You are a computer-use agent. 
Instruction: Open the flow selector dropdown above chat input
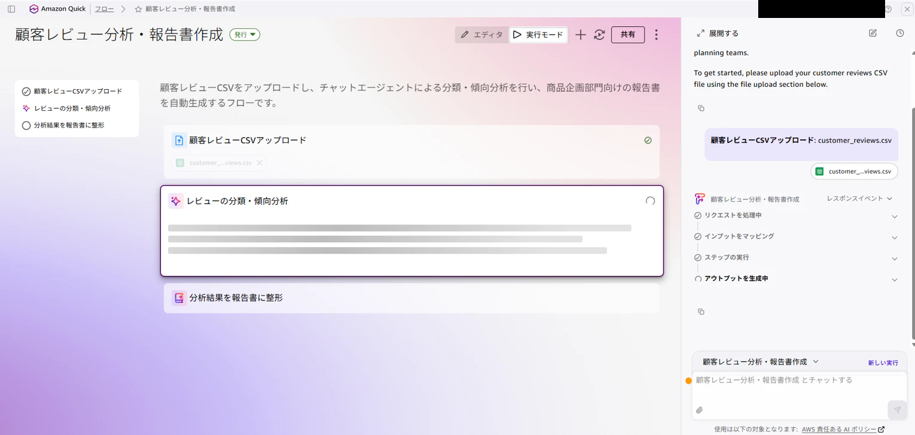[x=761, y=362]
